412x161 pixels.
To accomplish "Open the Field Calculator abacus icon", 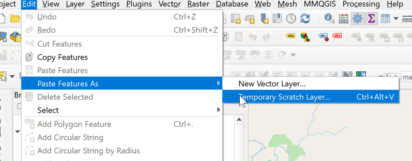I will (x=343, y=19).
